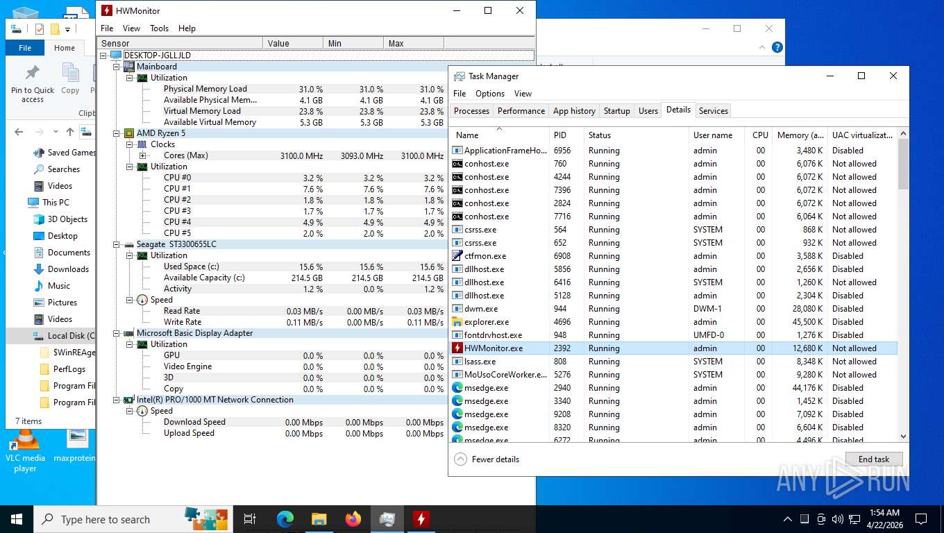The width and height of the screenshot is (944, 533).
Task: Select the dwm.exe process icon
Action: click(457, 309)
